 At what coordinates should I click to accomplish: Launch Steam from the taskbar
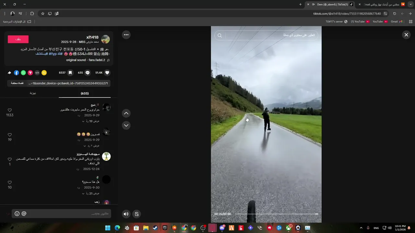155,228
